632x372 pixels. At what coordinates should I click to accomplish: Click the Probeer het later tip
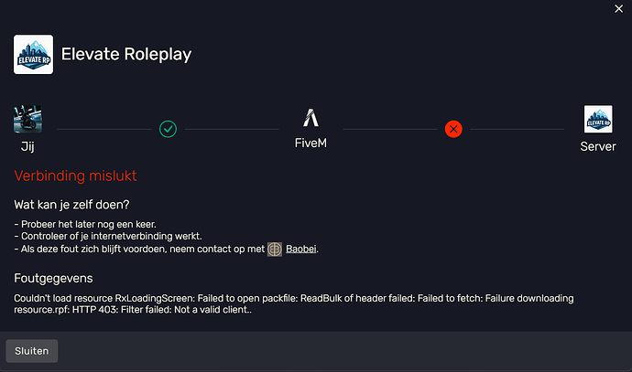[x=82, y=225]
